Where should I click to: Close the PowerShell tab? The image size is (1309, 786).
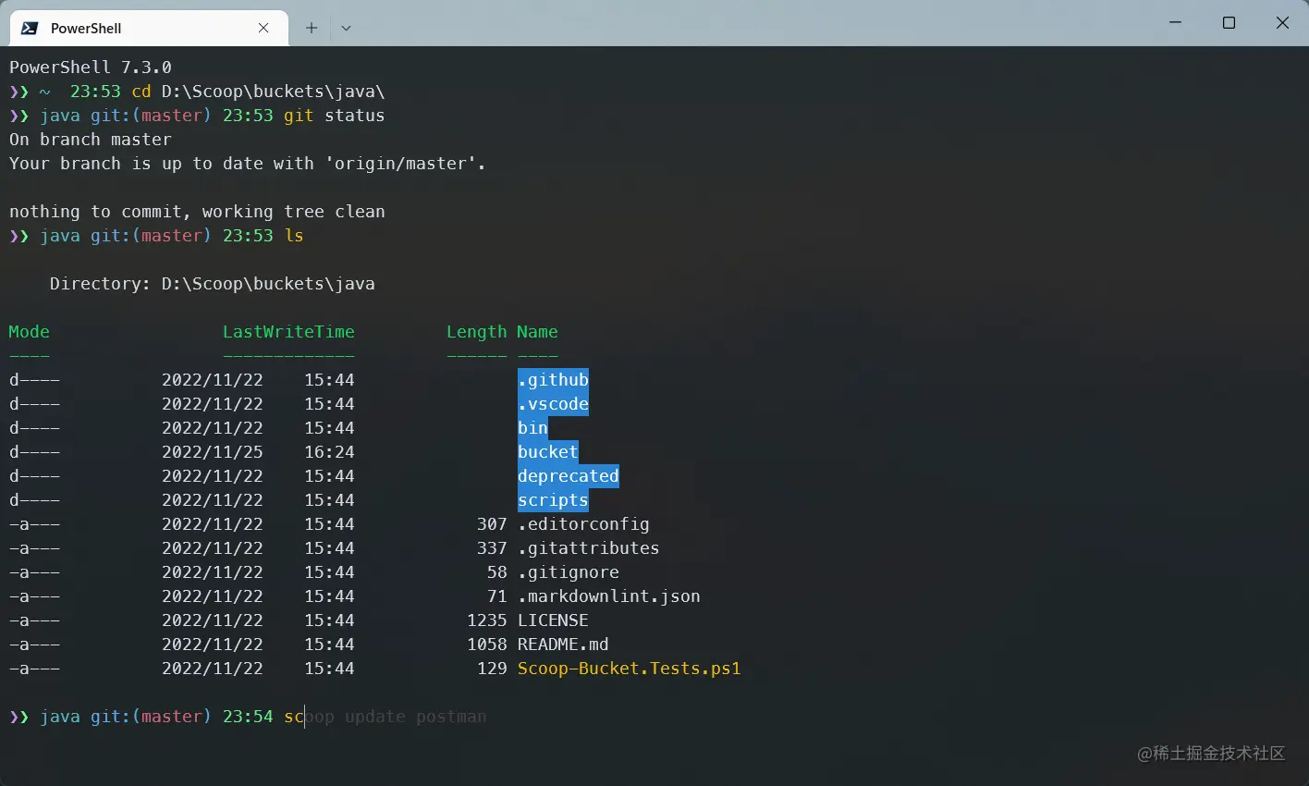coord(263,28)
